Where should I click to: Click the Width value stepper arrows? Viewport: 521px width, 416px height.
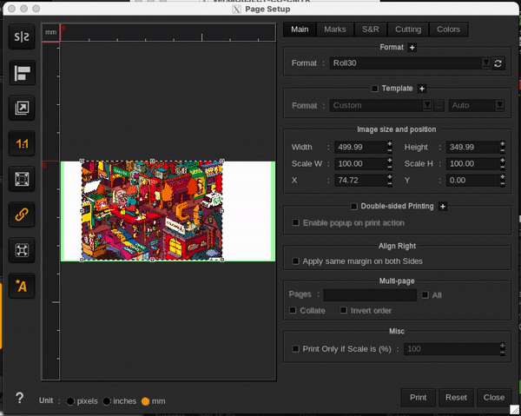pos(389,147)
